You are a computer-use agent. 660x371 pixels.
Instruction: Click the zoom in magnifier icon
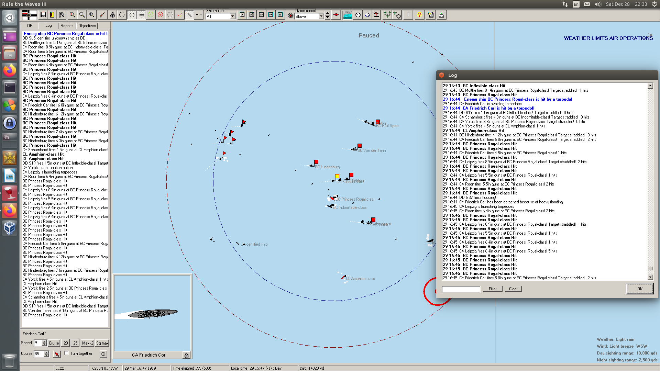72,15
